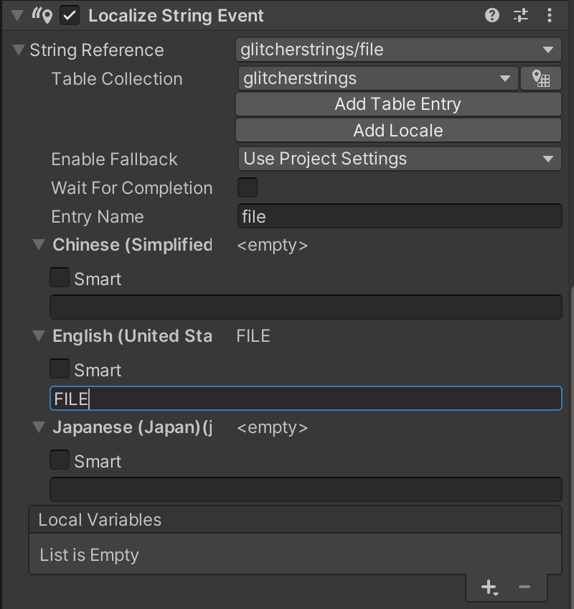Enable the Wait For Completion checkbox
This screenshot has height=609, width=574.
248,187
